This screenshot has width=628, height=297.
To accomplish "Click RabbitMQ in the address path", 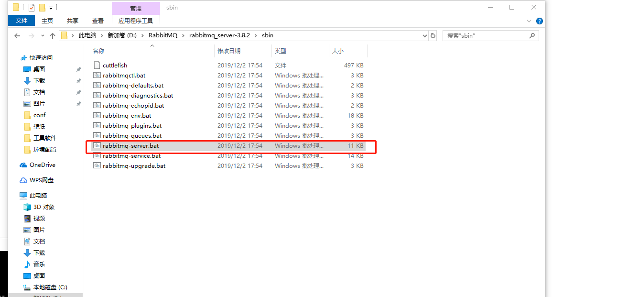I will click(x=162, y=35).
